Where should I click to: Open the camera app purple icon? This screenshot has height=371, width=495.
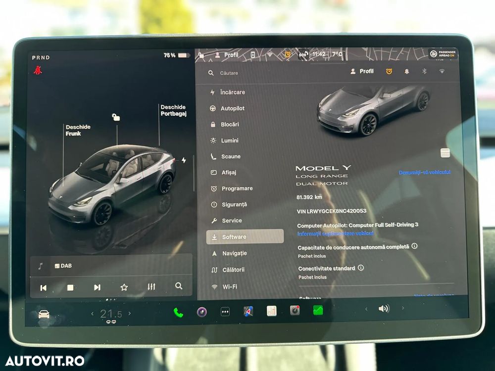pos(202,312)
